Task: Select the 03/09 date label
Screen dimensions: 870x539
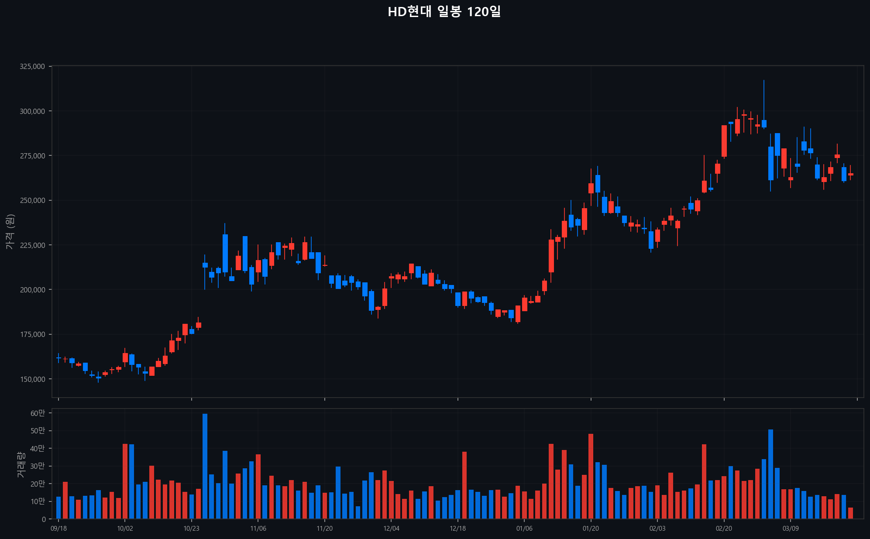Action: 790,529
